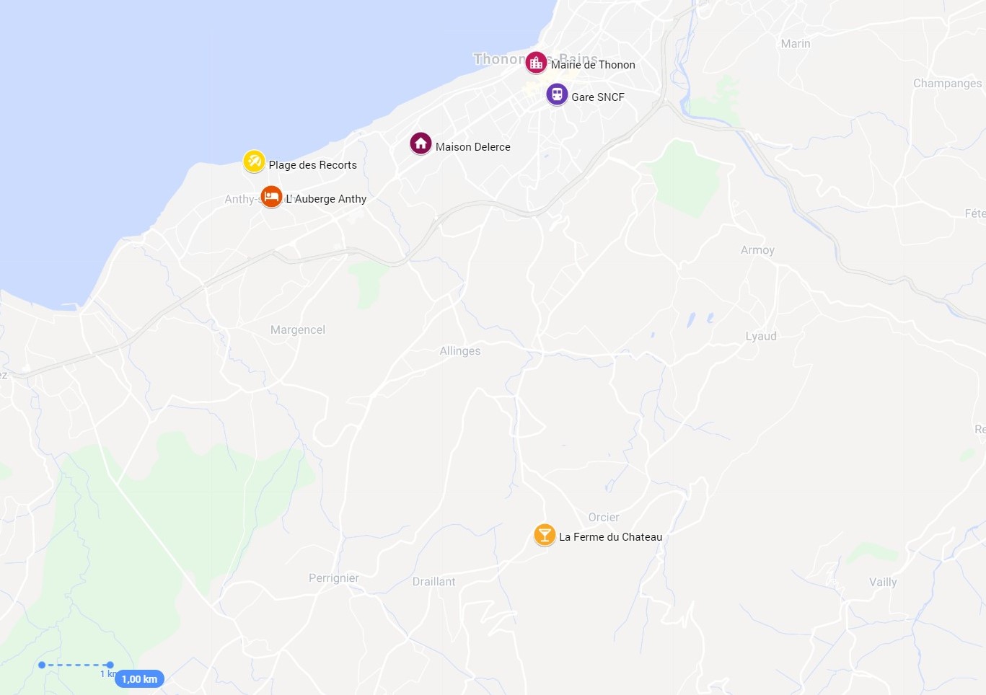The height and width of the screenshot is (695, 986).
Task: Click the Perrignier town label
Action: point(334,578)
